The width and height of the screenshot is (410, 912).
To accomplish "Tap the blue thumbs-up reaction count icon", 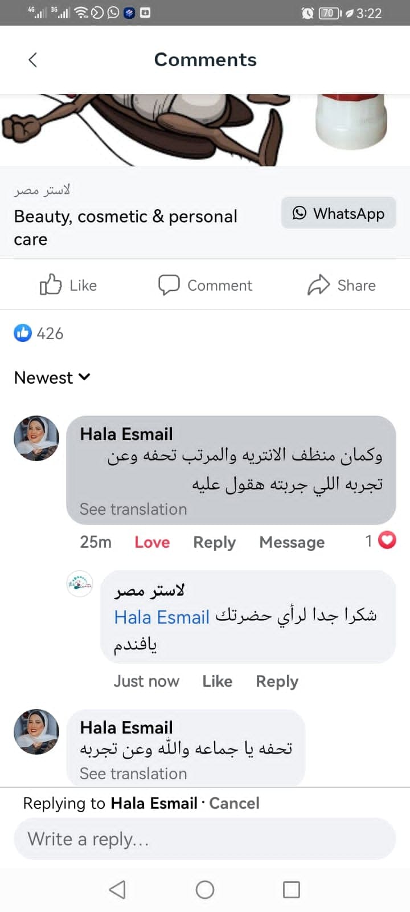I will click(x=22, y=333).
